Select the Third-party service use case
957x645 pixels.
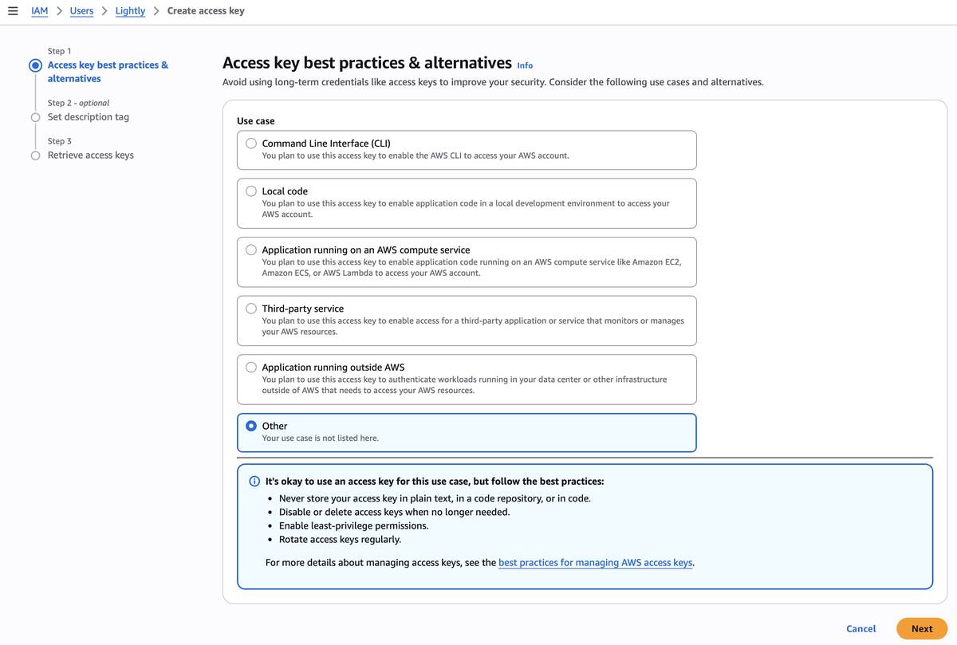point(250,308)
